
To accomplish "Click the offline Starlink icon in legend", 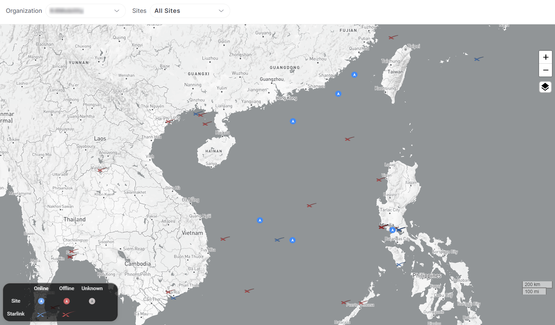I will [x=67, y=314].
